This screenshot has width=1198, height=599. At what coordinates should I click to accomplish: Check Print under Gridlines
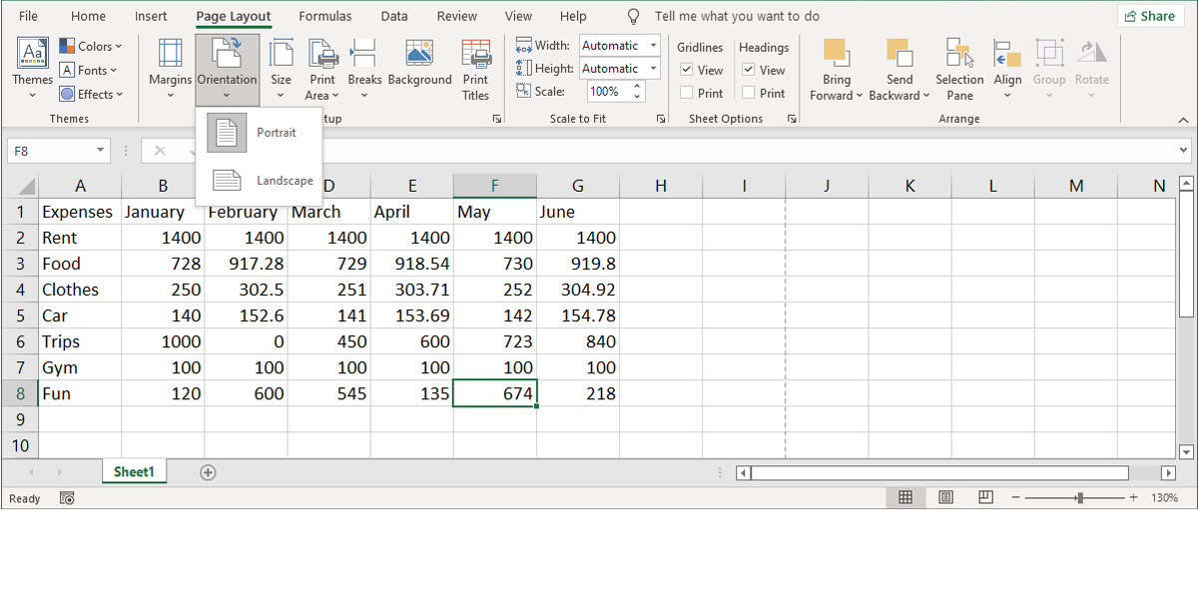coord(688,93)
